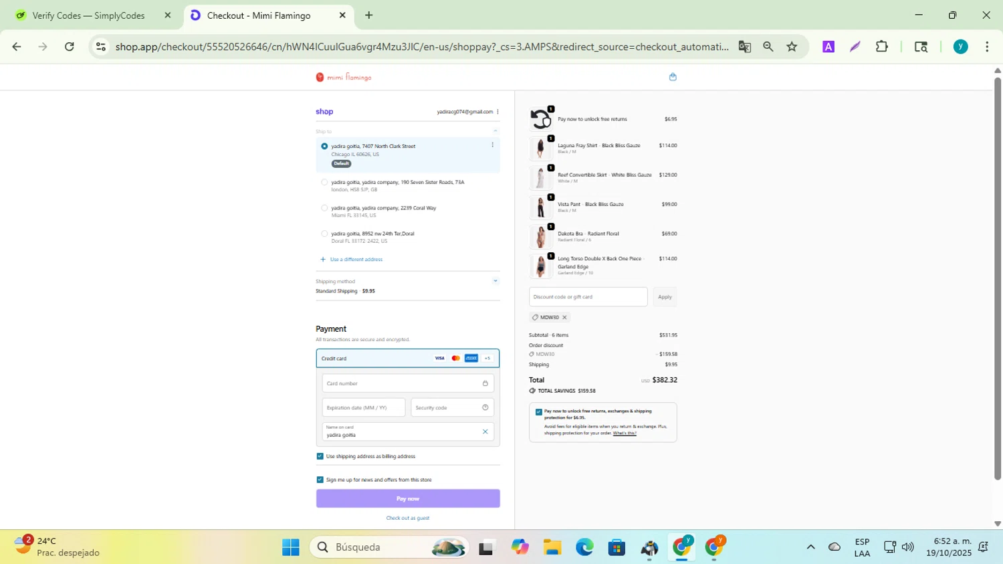Viewport: 1003px width, 564px height.
Task: Toggle Sign me up for news checkbox
Action: [x=320, y=480]
